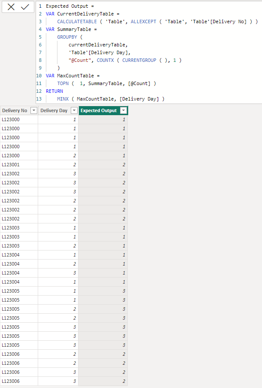This screenshot has height=388, width=262.
Task: Place cursor on 'Expected Output =' formula line
Action: point(70,6)
